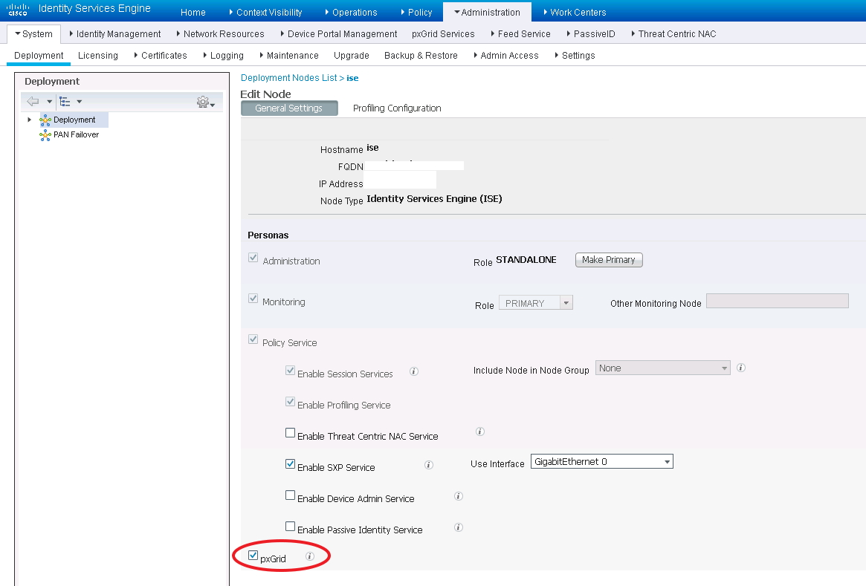The image size is (866, 586).
Task: Open the Settings menu
Action: (x=575, y=55)
